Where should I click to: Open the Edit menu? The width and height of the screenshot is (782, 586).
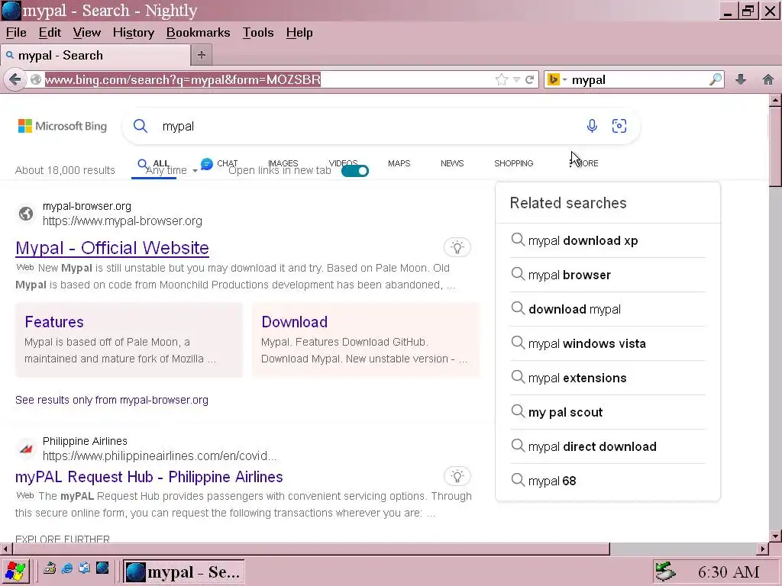pos(50,32)
